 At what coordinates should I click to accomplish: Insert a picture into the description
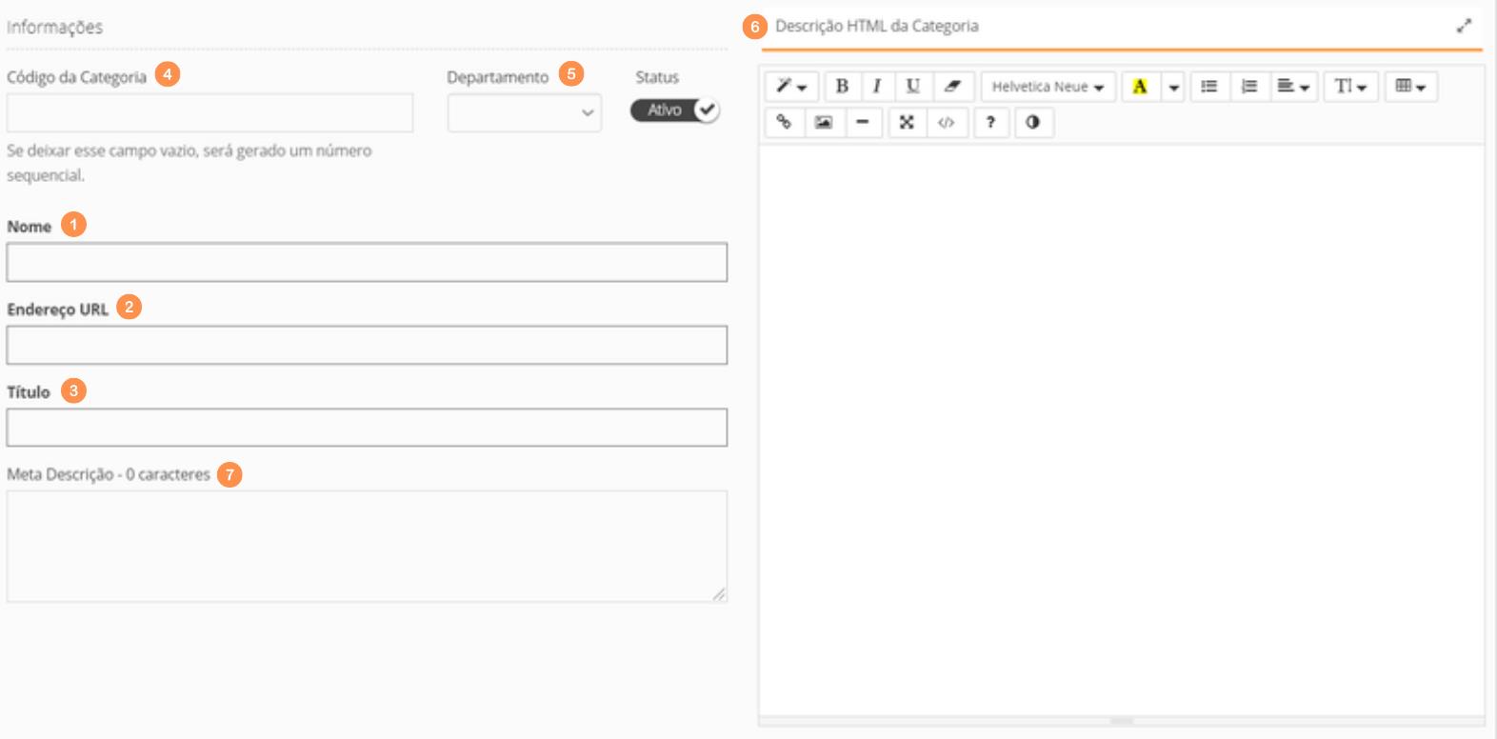824,122
